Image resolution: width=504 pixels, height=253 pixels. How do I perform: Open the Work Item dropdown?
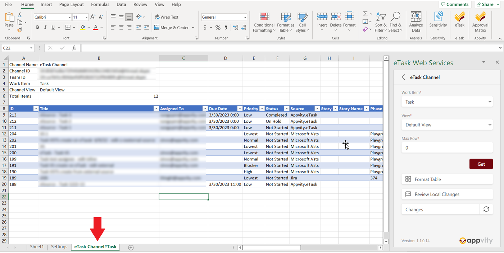(x=447, y=102)
